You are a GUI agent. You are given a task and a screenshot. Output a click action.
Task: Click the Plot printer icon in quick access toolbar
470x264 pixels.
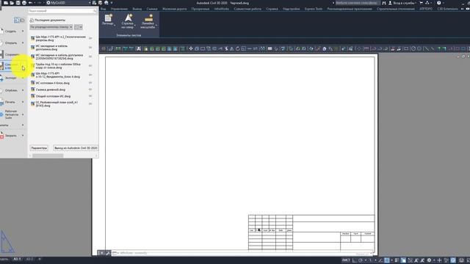(24, 3)
